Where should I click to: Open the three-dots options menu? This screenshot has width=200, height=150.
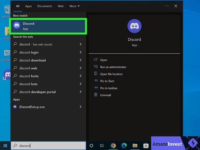pos(166,6)
